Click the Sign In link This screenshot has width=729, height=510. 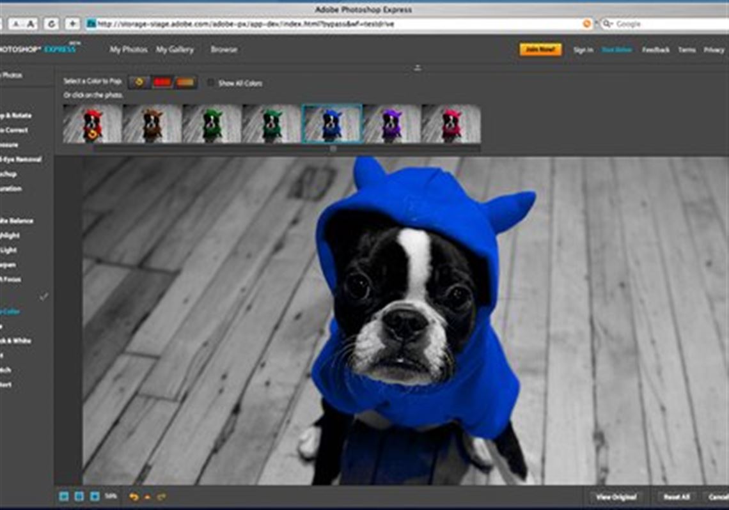pos(583,50)
